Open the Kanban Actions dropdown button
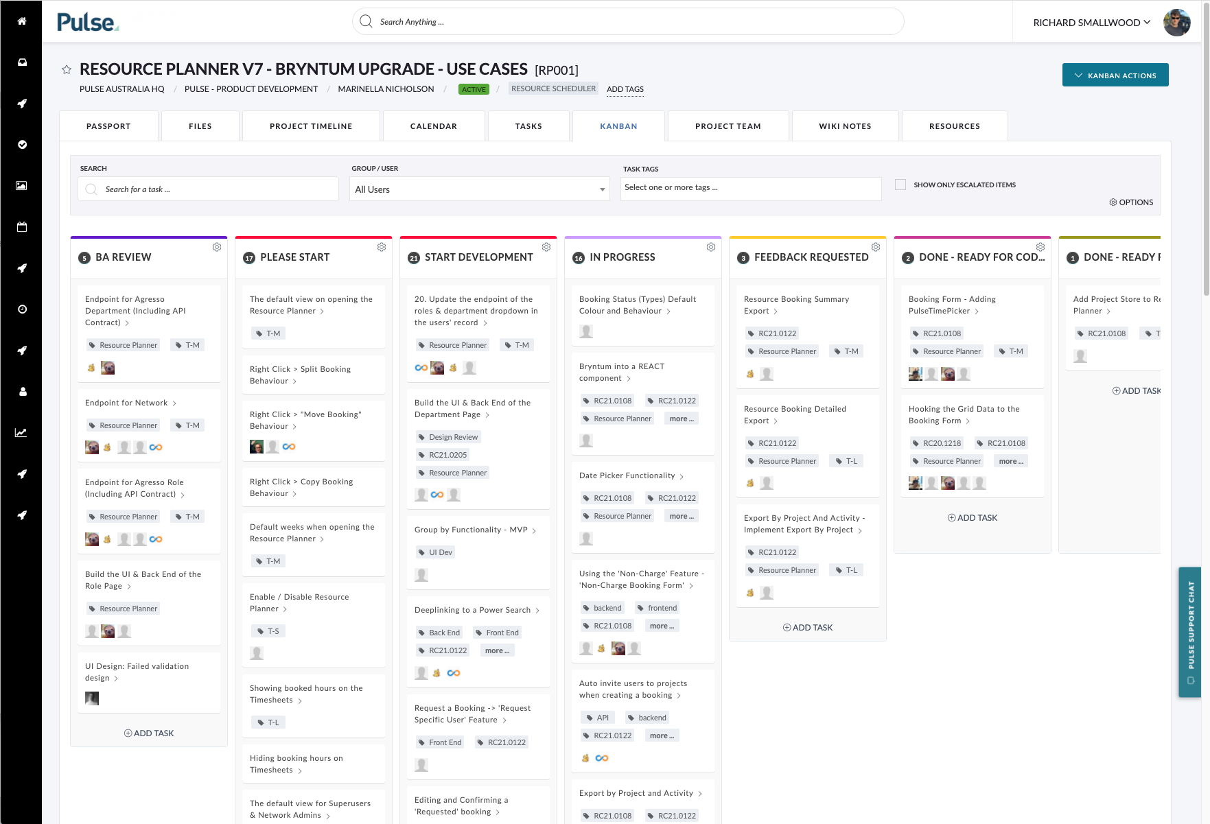The width and height of the screenshot is (1210, 824). click(x=1115, y=75)
